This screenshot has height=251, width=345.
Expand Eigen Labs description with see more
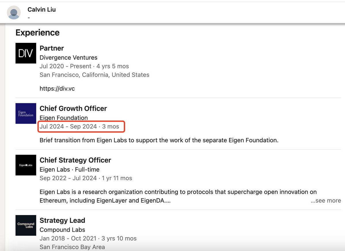click(326, 201)
